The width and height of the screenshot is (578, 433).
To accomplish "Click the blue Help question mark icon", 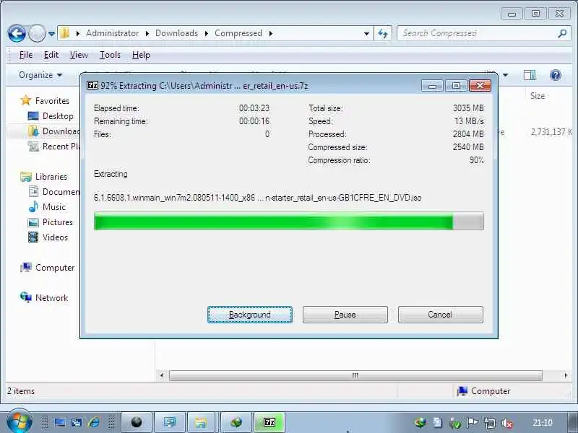I will click(555, 75).
